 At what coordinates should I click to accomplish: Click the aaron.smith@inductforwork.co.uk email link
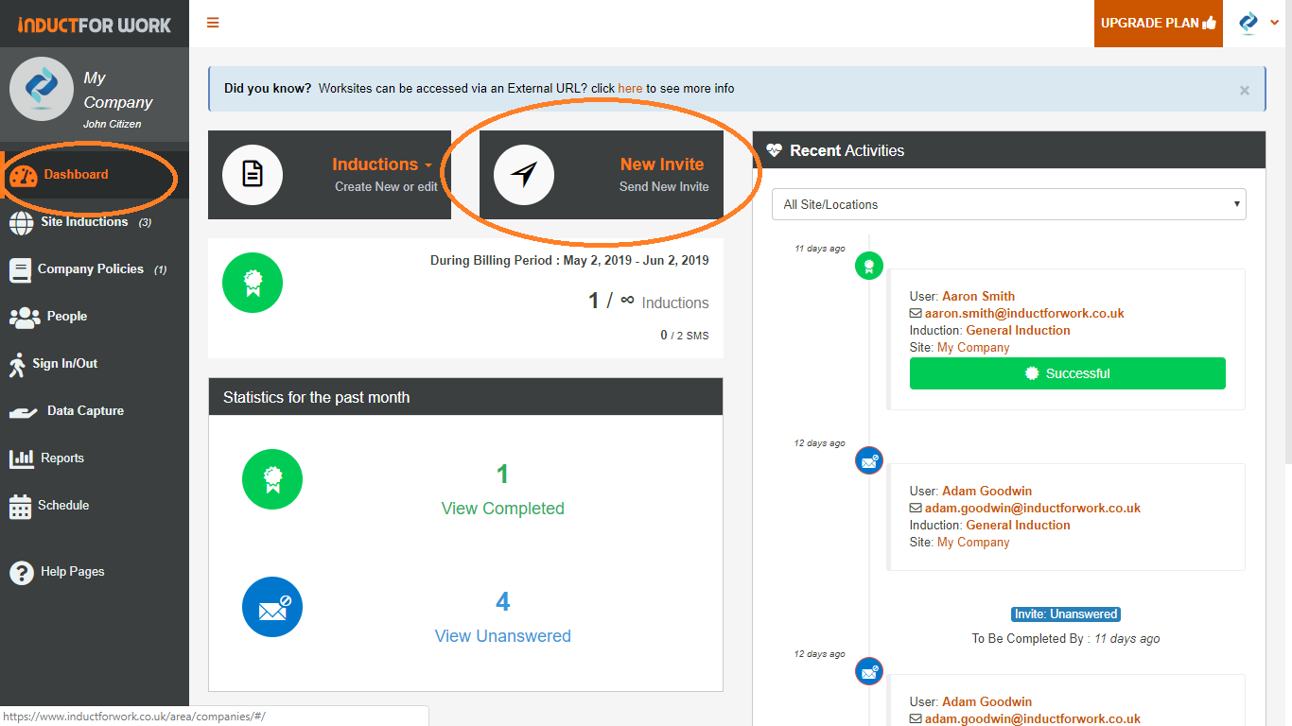[1024, 313]
